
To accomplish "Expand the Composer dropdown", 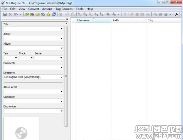I will pos(61,101).
